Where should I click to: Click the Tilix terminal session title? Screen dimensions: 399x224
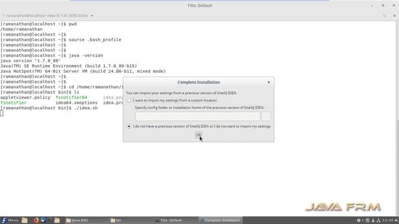pyautogui.click(x=45, y=16)
